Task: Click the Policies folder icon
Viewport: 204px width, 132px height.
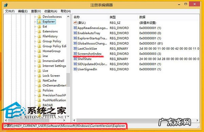Action: click(39, 91)
